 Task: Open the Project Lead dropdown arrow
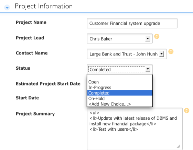[x=148, y=39]
